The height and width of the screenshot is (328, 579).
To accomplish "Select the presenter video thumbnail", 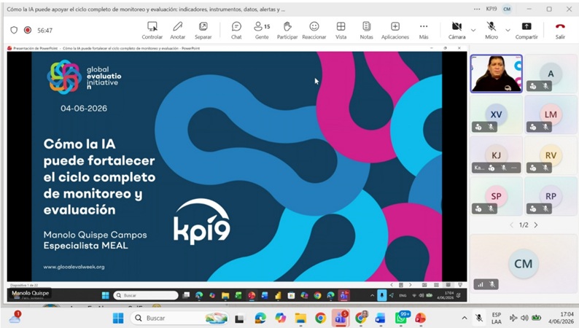I will pos(497,74).
